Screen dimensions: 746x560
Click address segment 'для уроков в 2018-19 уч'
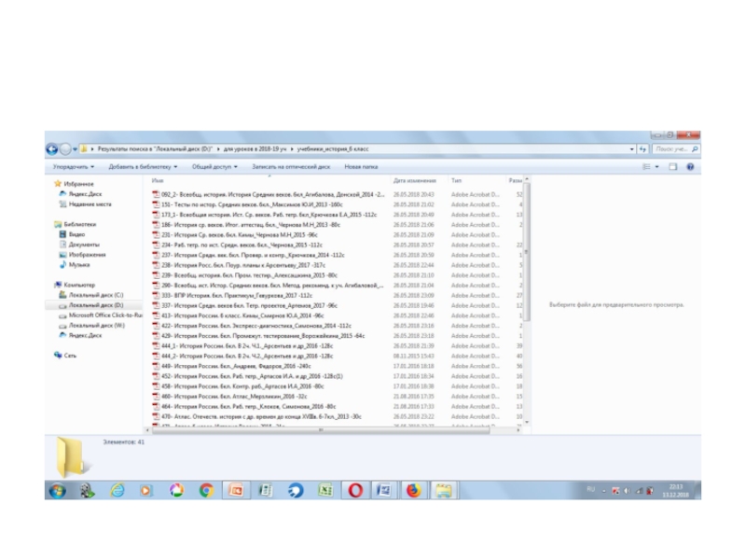[x=255, y=149]
